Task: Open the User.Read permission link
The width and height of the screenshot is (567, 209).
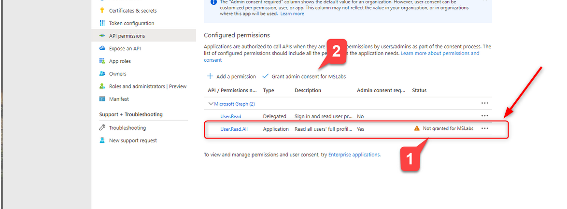Action: (x=231, y=116)
